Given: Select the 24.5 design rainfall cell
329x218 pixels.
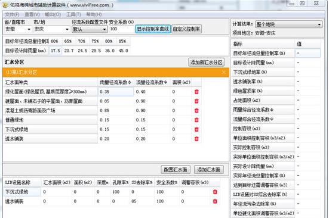Looking at the screenshot, I should 82,51.
